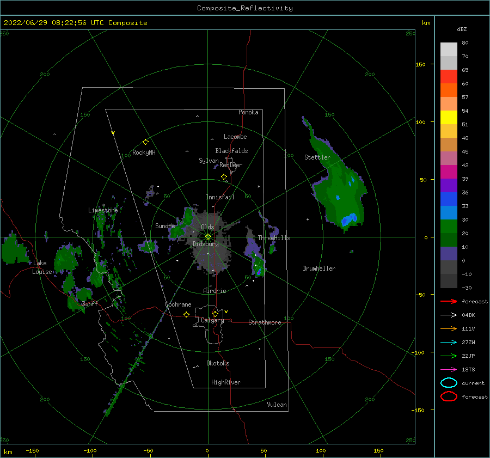Click the yellow diamond marker above Calgary label
This screenshot has height=458, width=490.
pyautogui.click(x=215, y=314)
